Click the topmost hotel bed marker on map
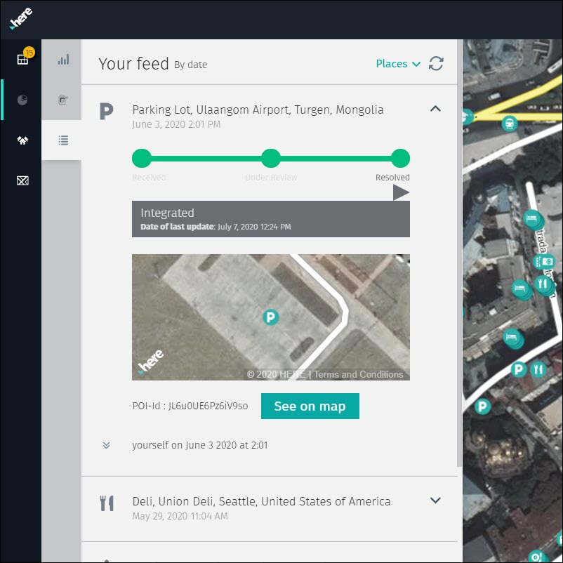Screen dimensions: 563x563 tap(532, 218)
